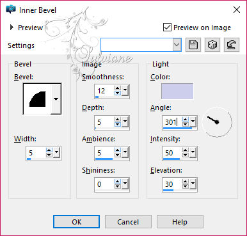Click the Cancel button
The height and width of the screenshot is (236, 247).
point(128,222)
